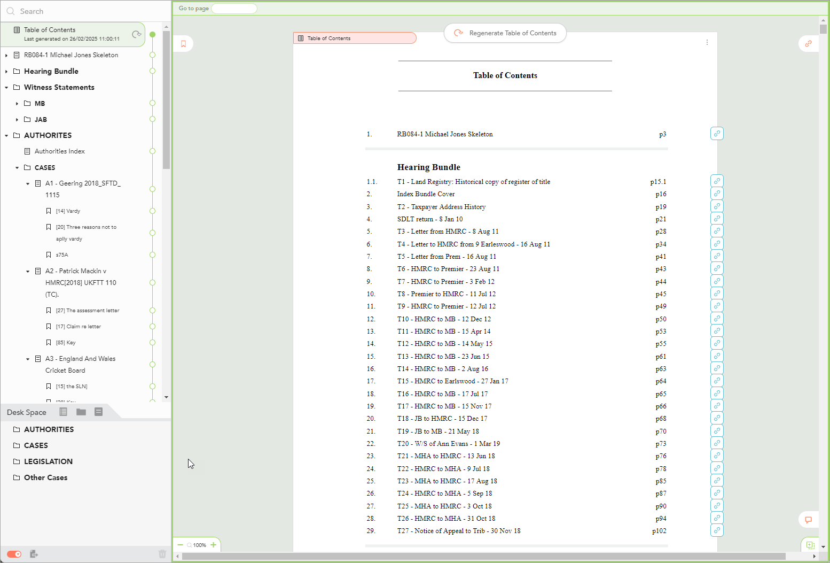
Task: Click the sidebar scroll down arrow
Action: click(166, 397)
